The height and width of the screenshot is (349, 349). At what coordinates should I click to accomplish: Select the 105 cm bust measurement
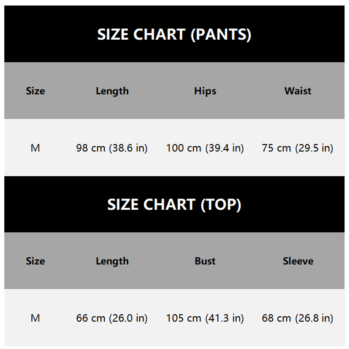pos(184,318)
